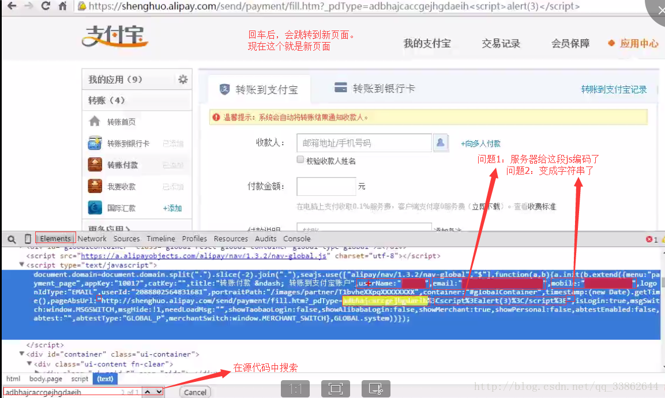
Task: Focus the 付款金额 amount input field
Action: [326, 186]
